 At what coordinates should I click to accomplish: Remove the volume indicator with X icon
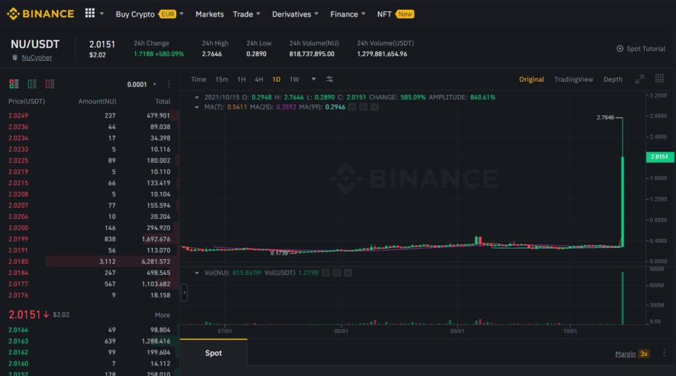[x=348, y=272]
